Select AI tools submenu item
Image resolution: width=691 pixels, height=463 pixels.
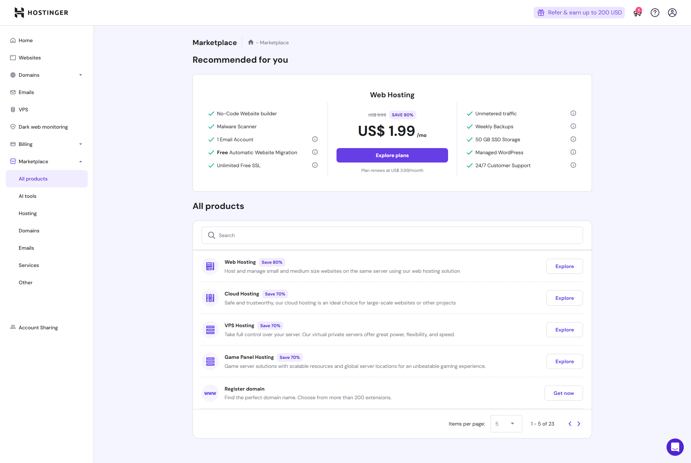pos(47,196)
